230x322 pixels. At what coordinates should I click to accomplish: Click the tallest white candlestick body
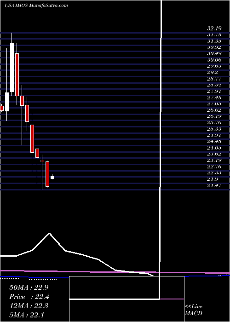12,68
